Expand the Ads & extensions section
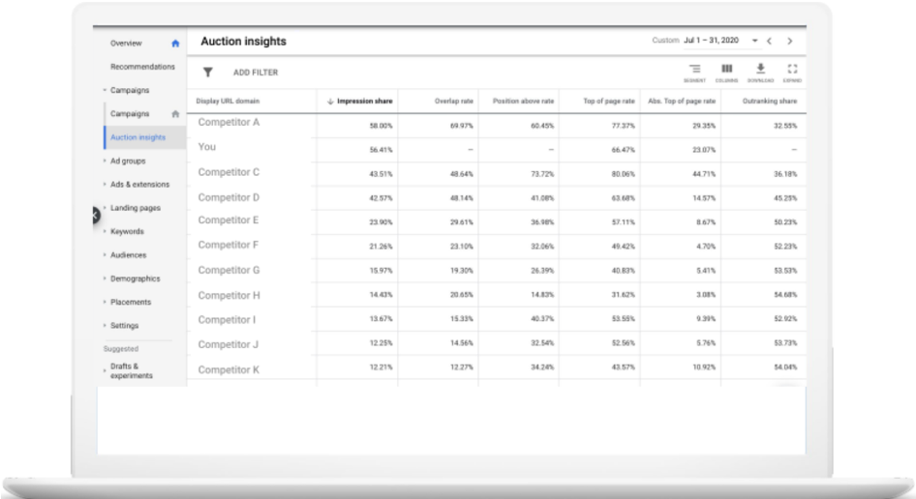Viewport: 916px width, 499px height. point(138,185)
